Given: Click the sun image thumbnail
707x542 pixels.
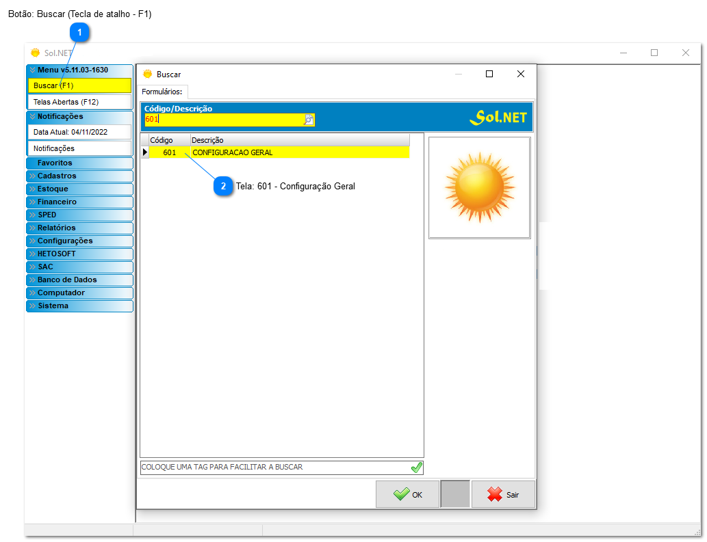Looking at the screenshot, I should [479, 187].
